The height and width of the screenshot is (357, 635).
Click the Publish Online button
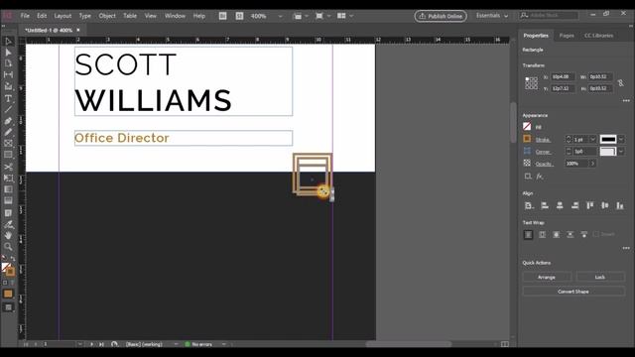[441, 16]
